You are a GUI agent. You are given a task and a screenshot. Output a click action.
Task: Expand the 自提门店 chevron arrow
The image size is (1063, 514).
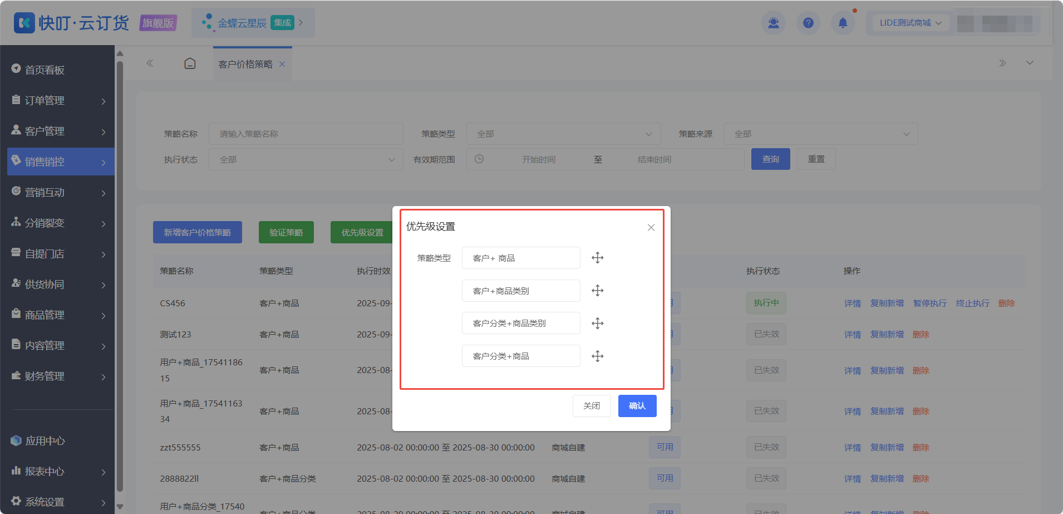104,254
